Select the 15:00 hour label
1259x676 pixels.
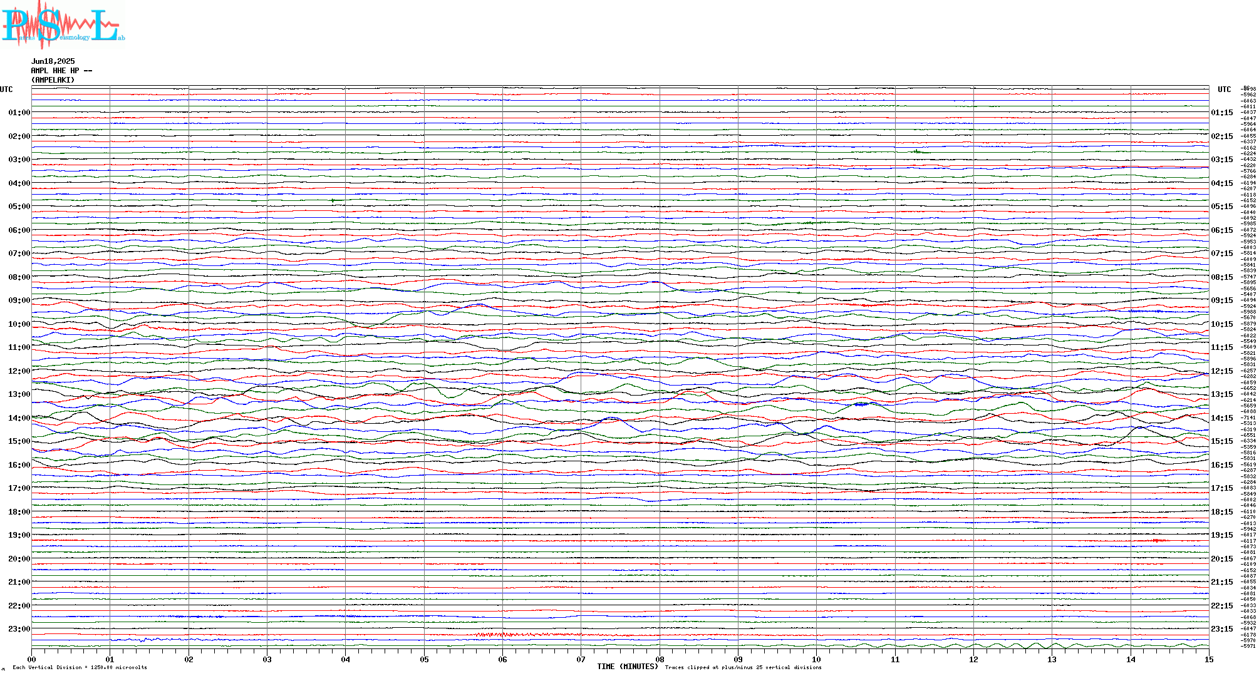[19, 441]
